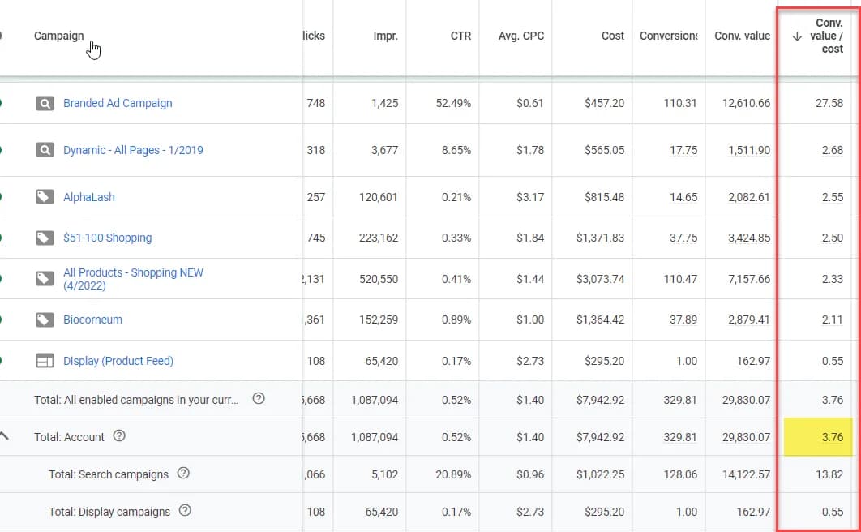Sort by the CTR column header
This screenshot has height=532, width=861.
coord(460,36)
